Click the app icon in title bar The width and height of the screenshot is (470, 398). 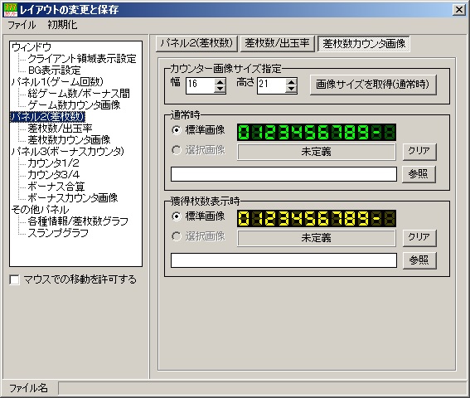10,10
